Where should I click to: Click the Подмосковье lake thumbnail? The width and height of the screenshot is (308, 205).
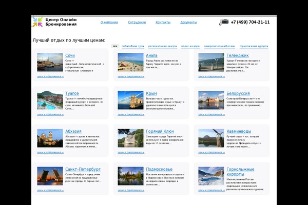pos(130,176)
